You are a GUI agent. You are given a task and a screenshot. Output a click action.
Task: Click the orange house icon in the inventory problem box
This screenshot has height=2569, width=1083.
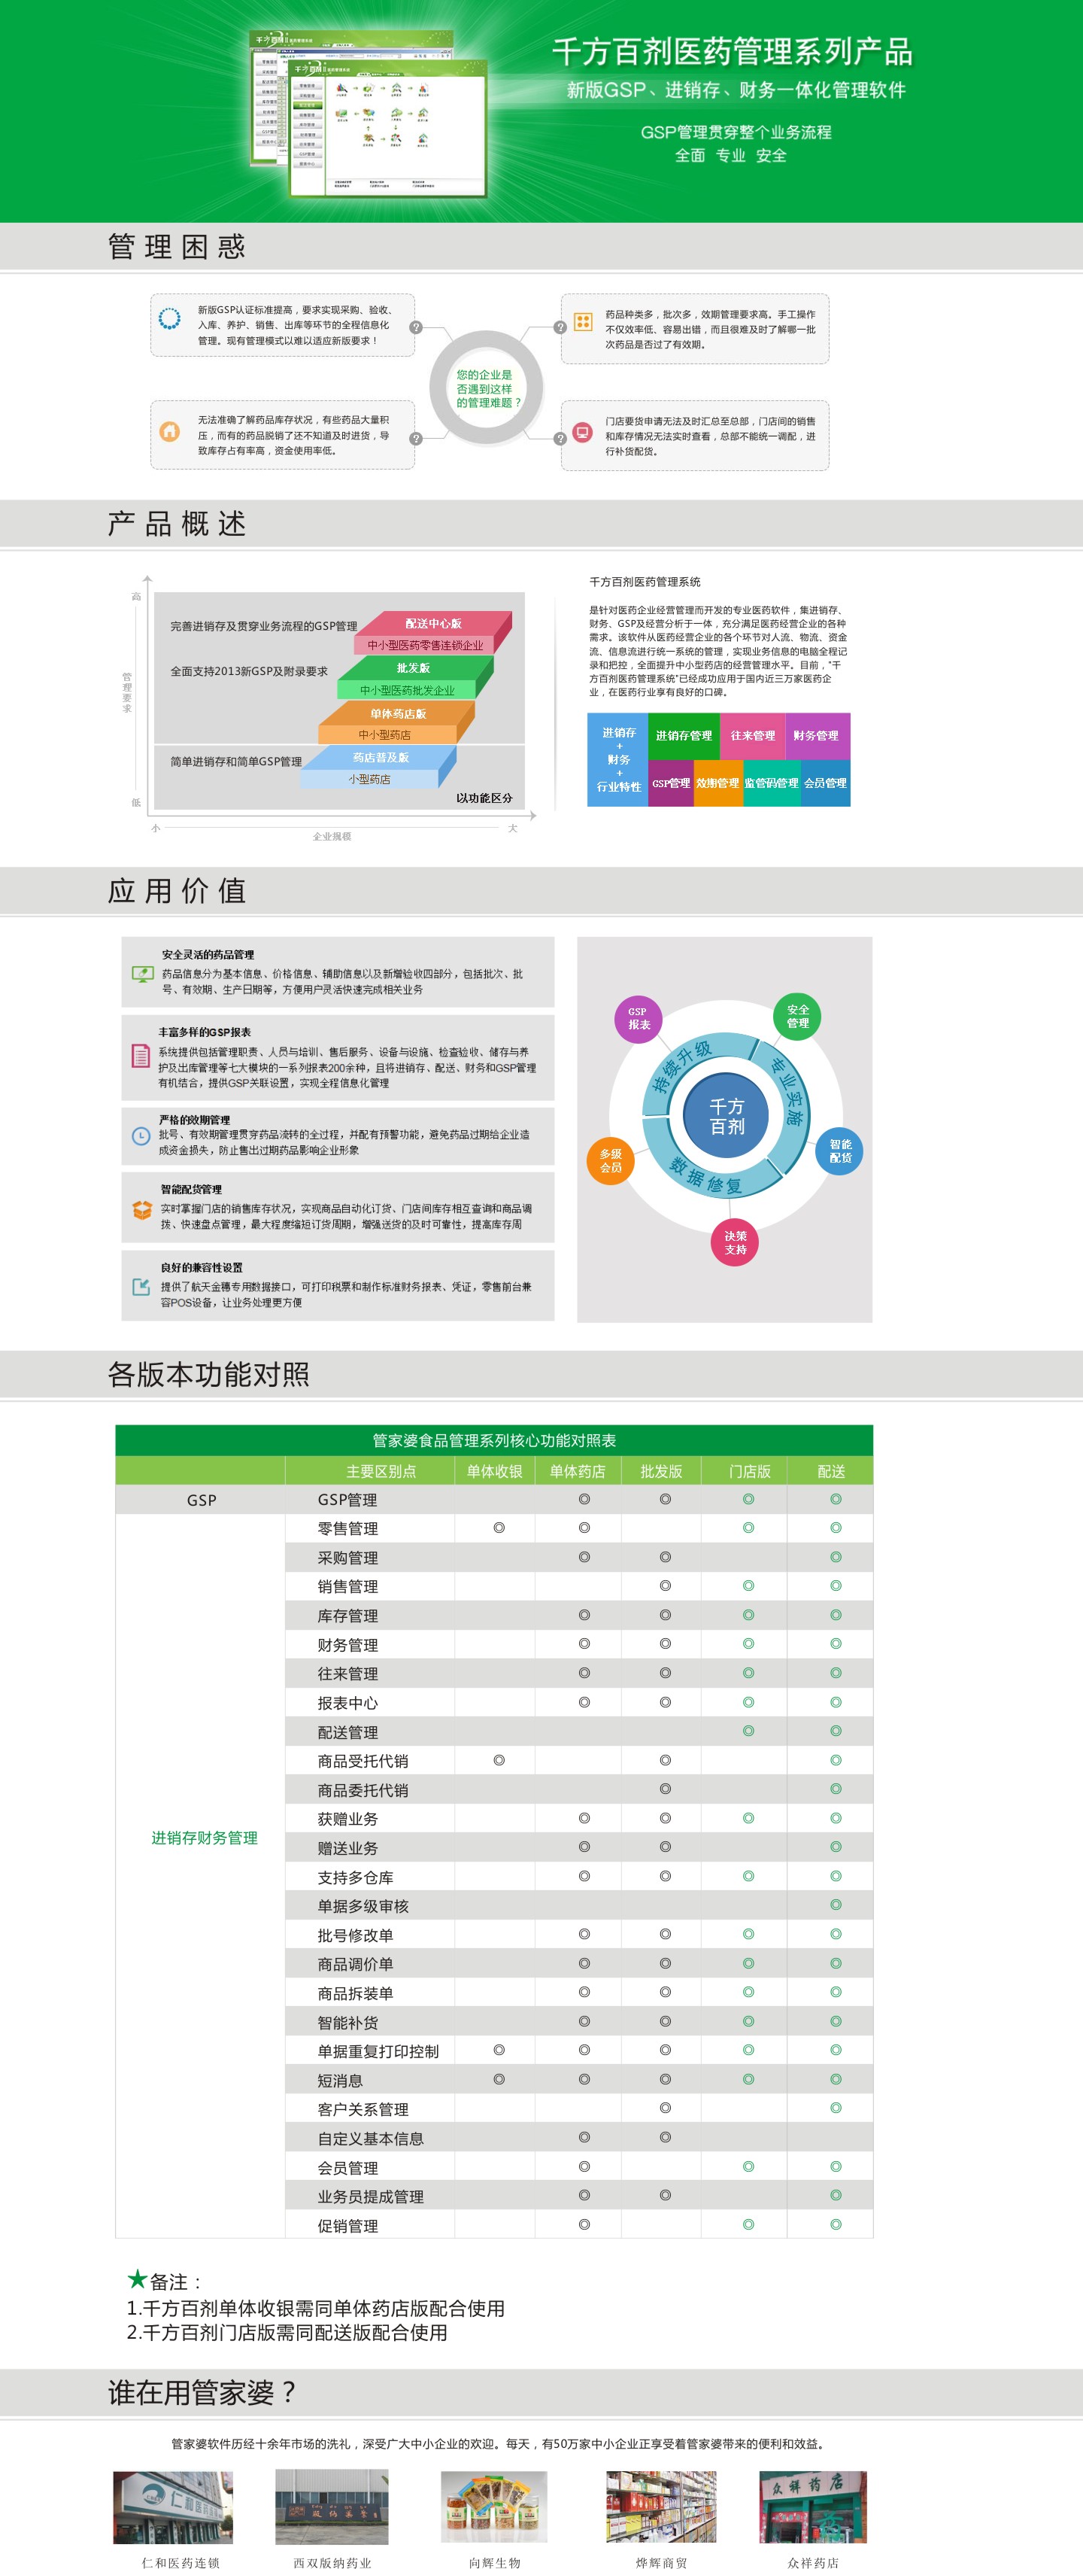pos(169,432)
